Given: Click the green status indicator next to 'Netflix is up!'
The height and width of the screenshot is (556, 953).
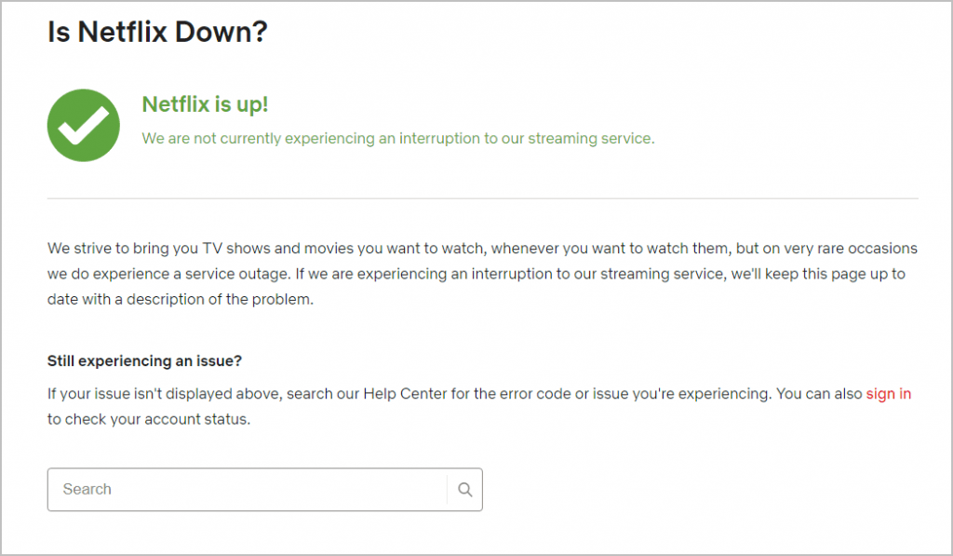Looking at the screenshot, I should [83, 124].
